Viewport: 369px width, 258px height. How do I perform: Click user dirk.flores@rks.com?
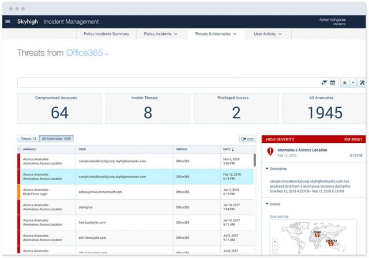(92, 238)
